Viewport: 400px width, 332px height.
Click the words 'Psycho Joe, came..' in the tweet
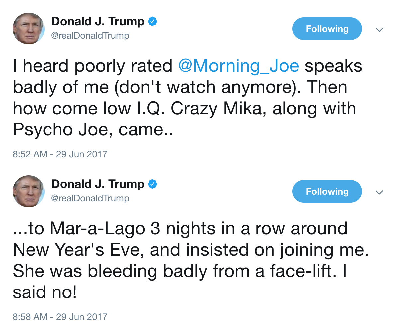[93, 130]
